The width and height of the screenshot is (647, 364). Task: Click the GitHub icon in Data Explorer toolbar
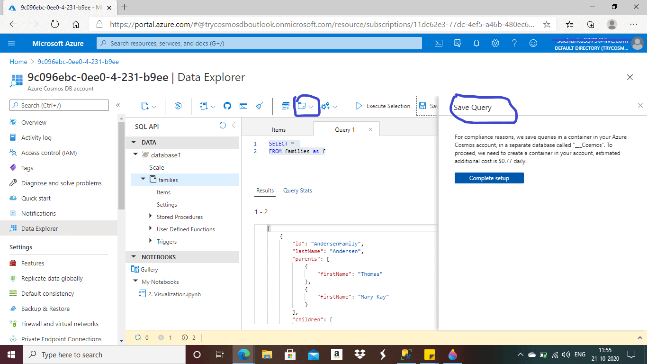point(227,106)
